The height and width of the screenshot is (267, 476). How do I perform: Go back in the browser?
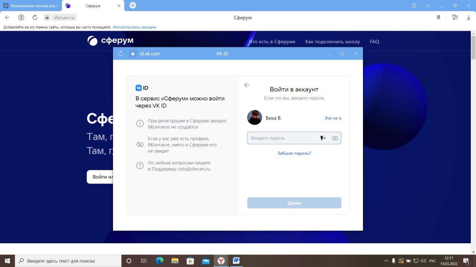[x=7, y=17]
